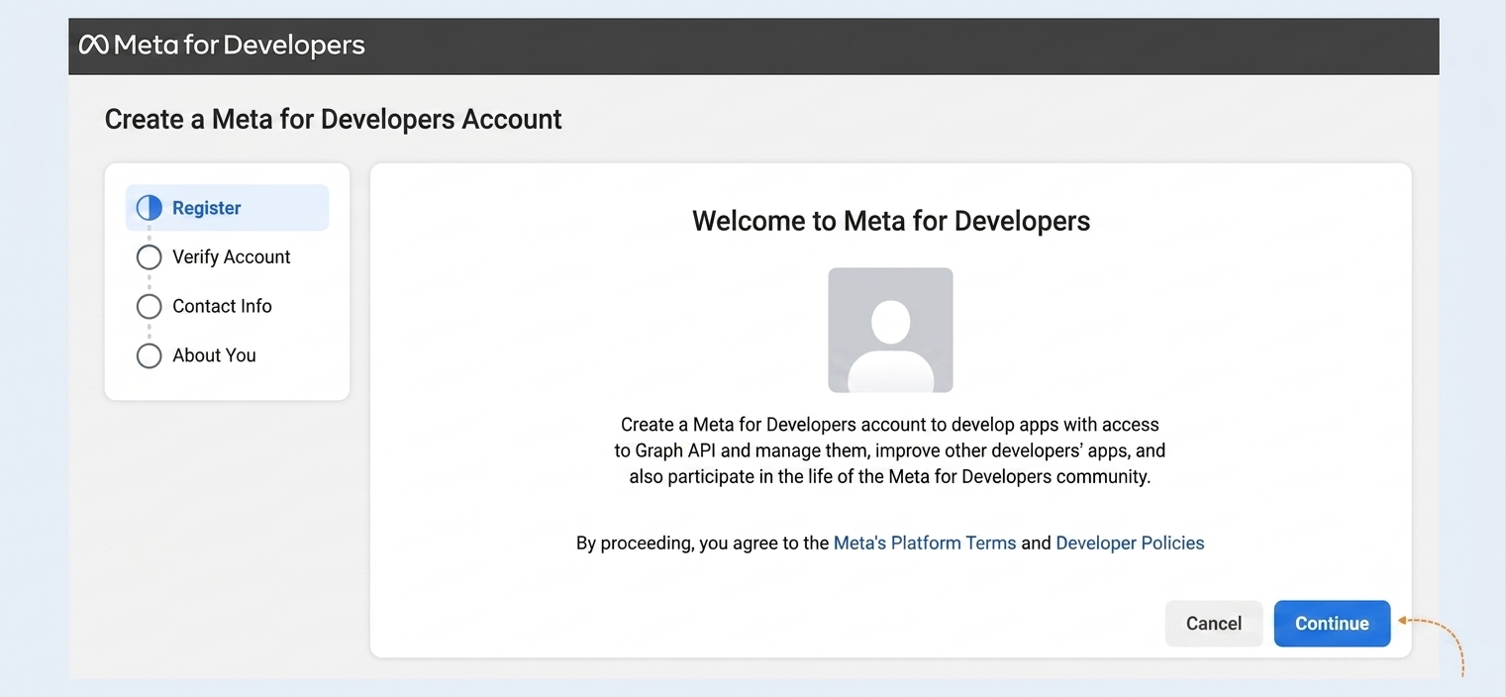Click the Create a Meta for Developers Account title
This screenshot has width=1506, height=697.
pos(334,119)
